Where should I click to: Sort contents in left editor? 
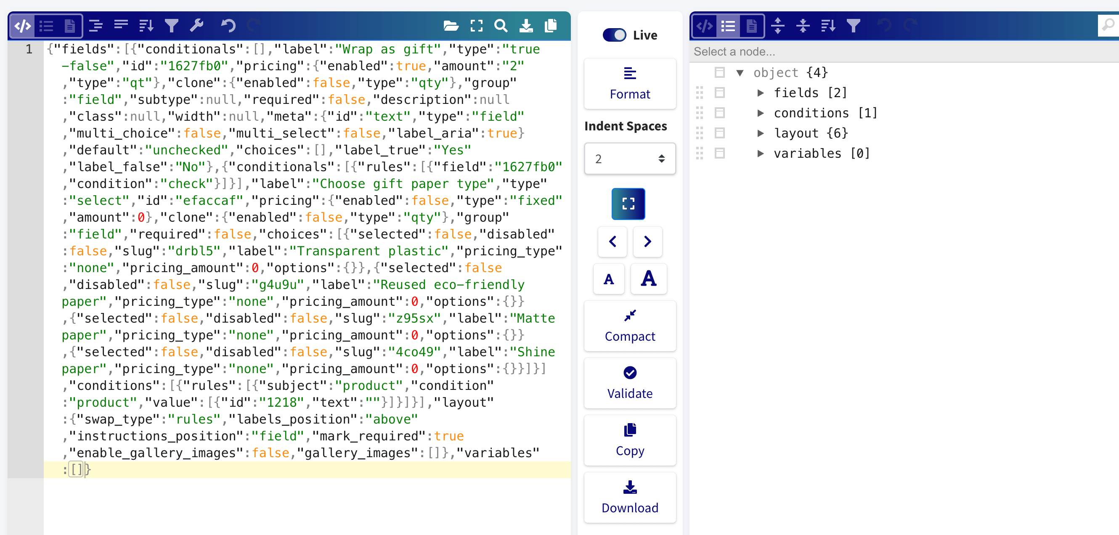click(x=146, y=26)
